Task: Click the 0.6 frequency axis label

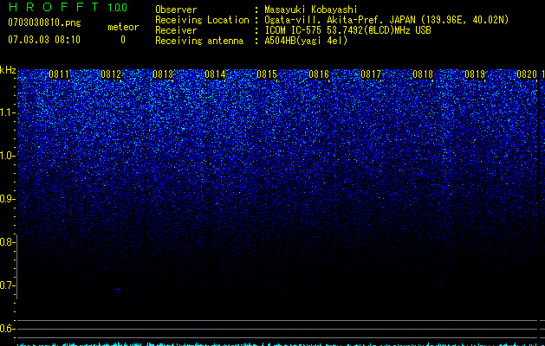Action: click(7, 329)
